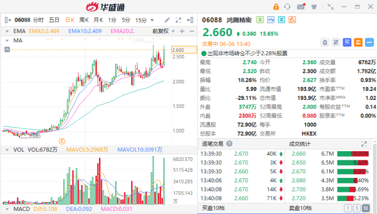Click the teal X badge icon
The height and width of the screenshot is (214, 377).
[x=281, y=20]
